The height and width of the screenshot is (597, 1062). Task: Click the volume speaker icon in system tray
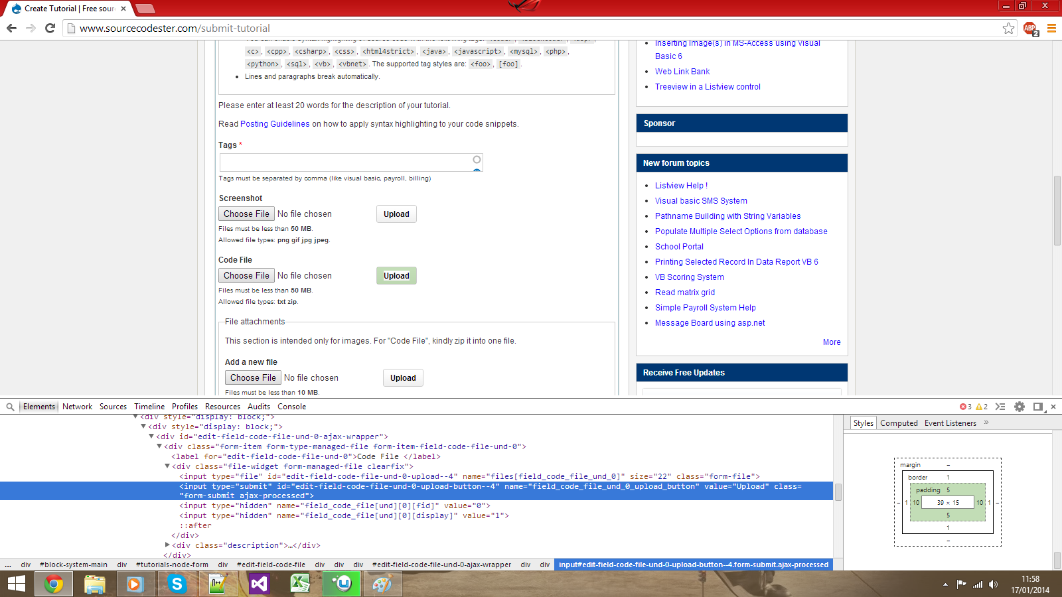pos(993,584)
